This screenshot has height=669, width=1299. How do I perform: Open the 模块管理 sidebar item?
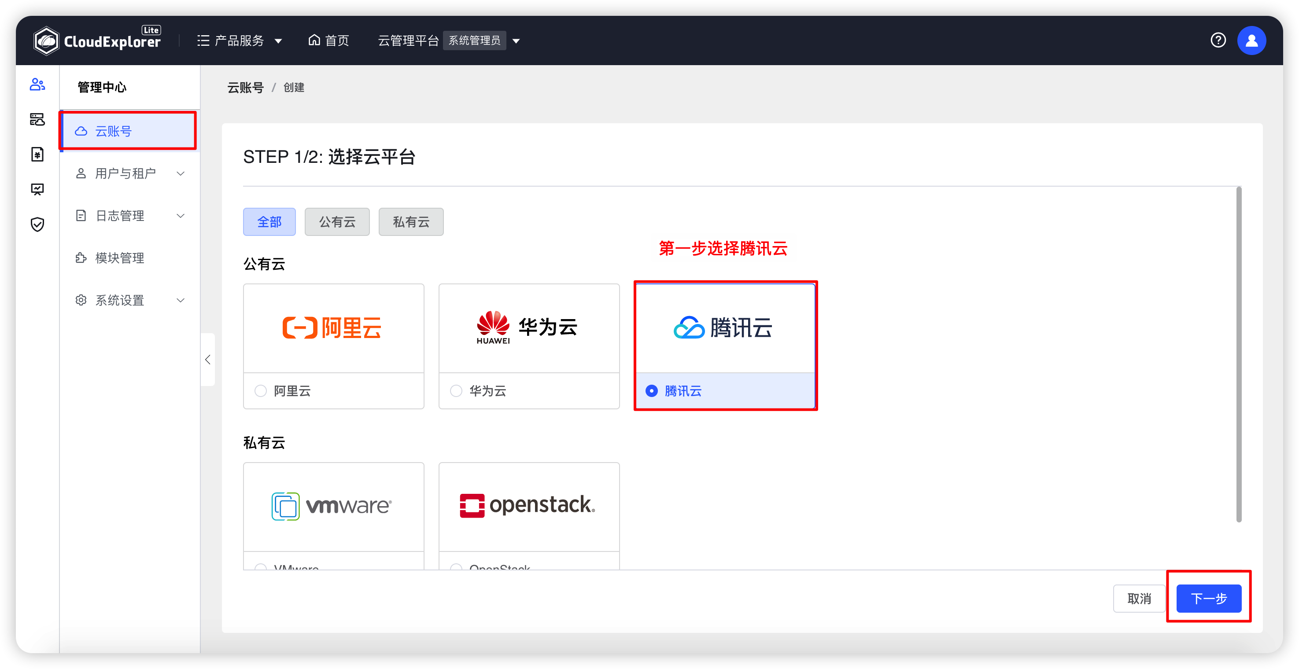130,258
